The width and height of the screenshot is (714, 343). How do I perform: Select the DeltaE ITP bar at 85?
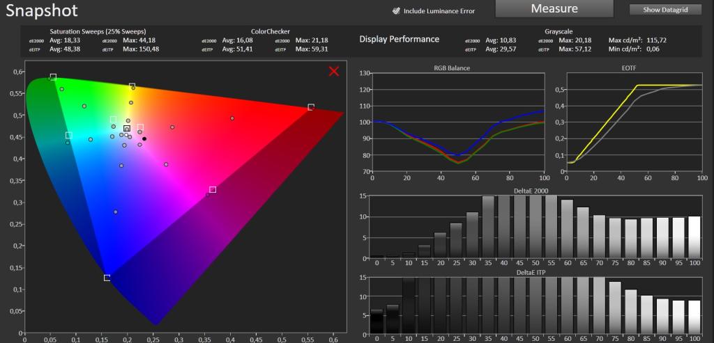(646, 314)
